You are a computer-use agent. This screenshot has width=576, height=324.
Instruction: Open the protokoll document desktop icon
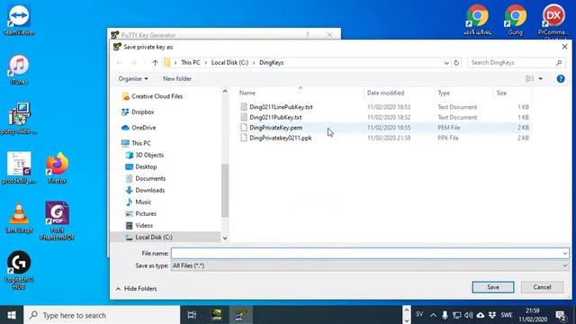point(19,168)
